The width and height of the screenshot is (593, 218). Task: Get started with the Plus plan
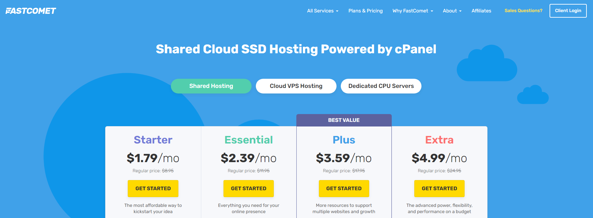344,189
